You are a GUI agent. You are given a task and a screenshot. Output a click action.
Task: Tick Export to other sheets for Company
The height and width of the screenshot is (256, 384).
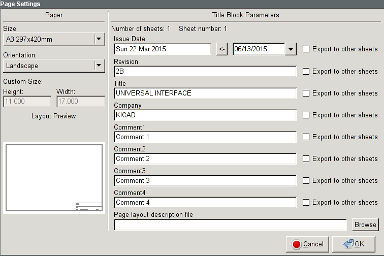(306, 115)
